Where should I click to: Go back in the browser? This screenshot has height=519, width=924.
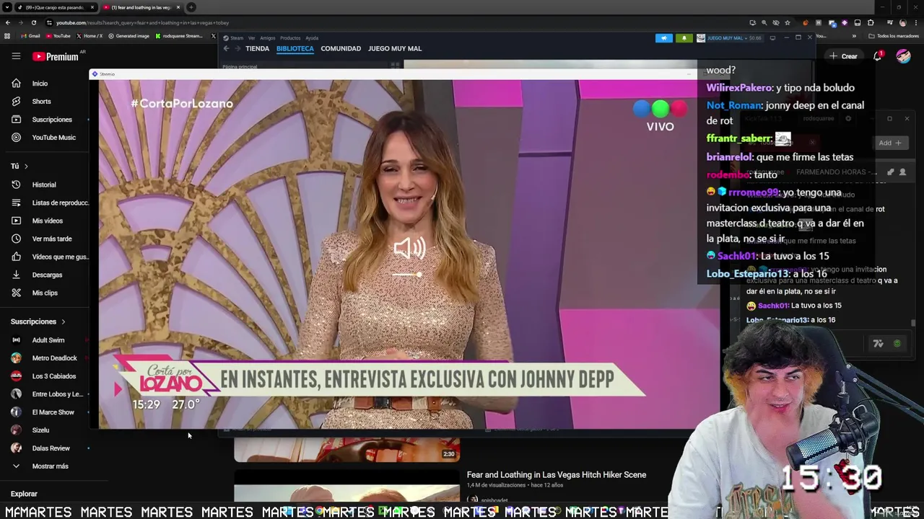tap(7, 22)
